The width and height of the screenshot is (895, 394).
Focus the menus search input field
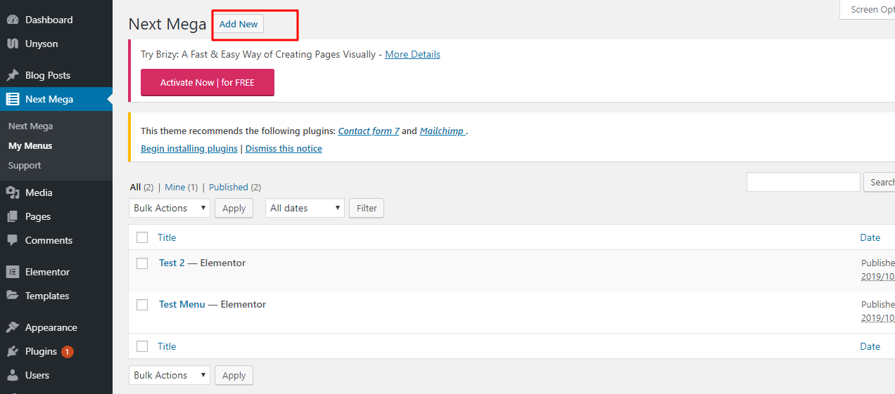pos(804,182)
